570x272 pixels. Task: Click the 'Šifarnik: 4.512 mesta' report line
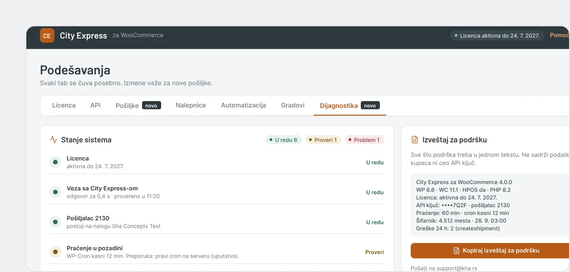[x=461, y=221]
